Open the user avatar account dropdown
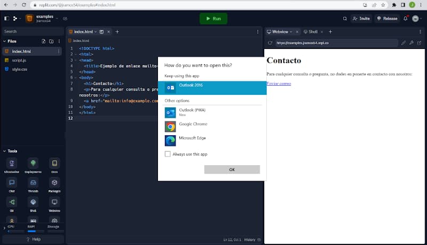Screen dimensions: 427x245 [417, 19]
